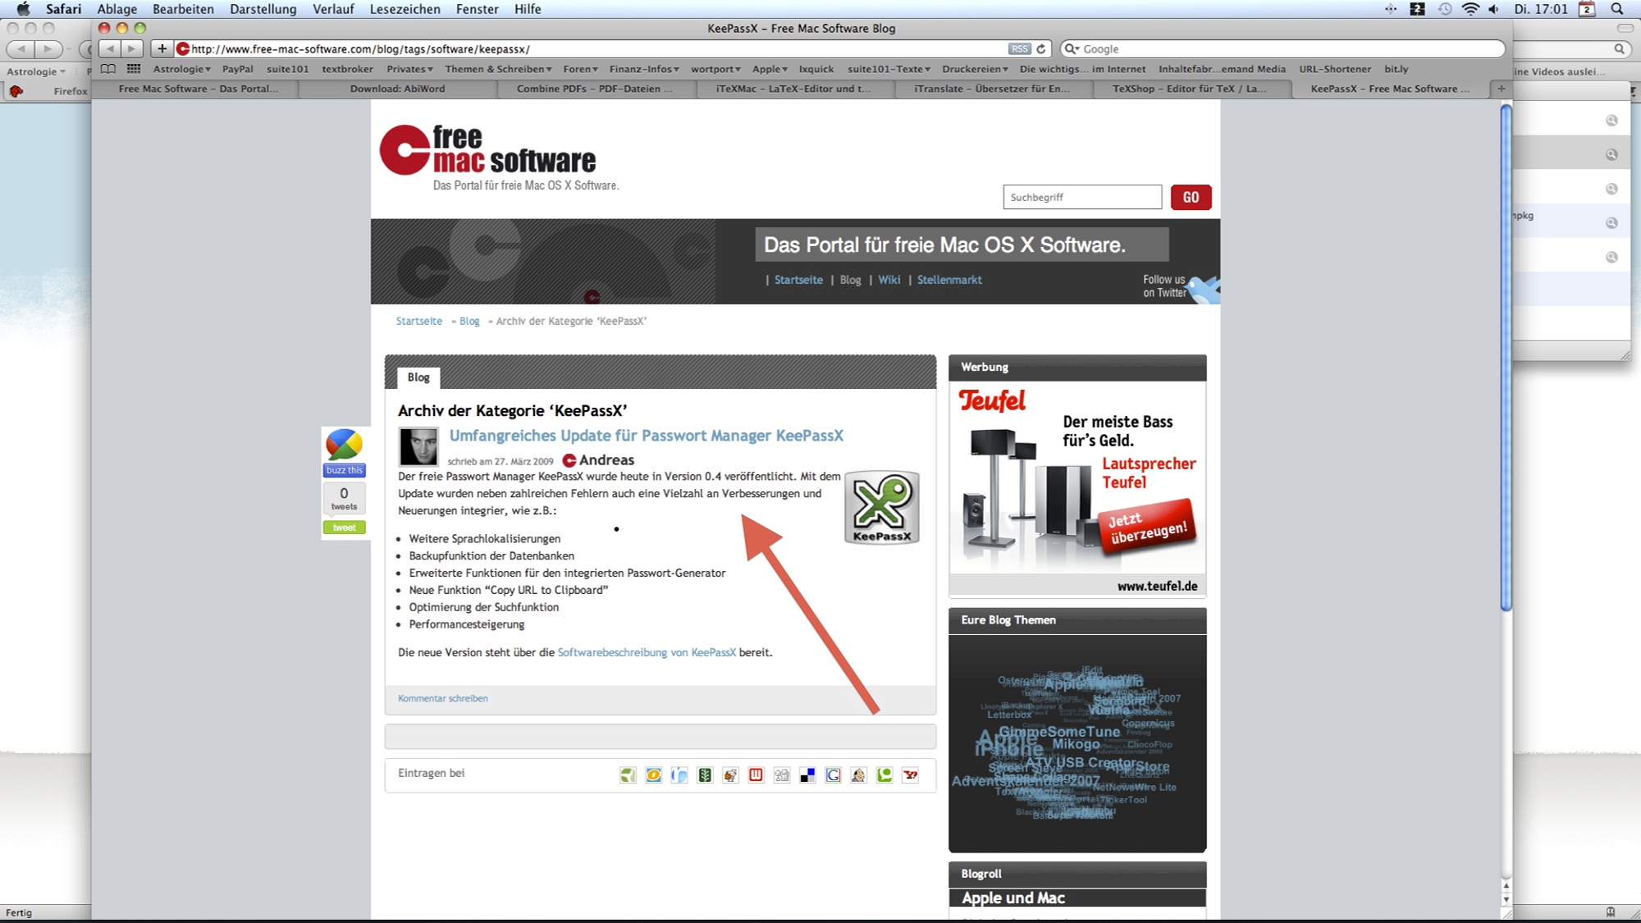Open the Wi-Fi status menu
Viewport: 1641px width, 923px height.
[1470, 9]
